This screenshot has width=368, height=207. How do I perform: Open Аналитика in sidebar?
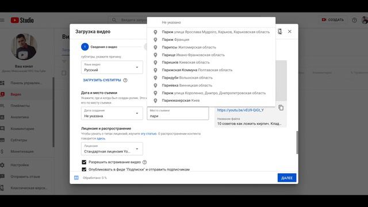[x=26, y=117]
